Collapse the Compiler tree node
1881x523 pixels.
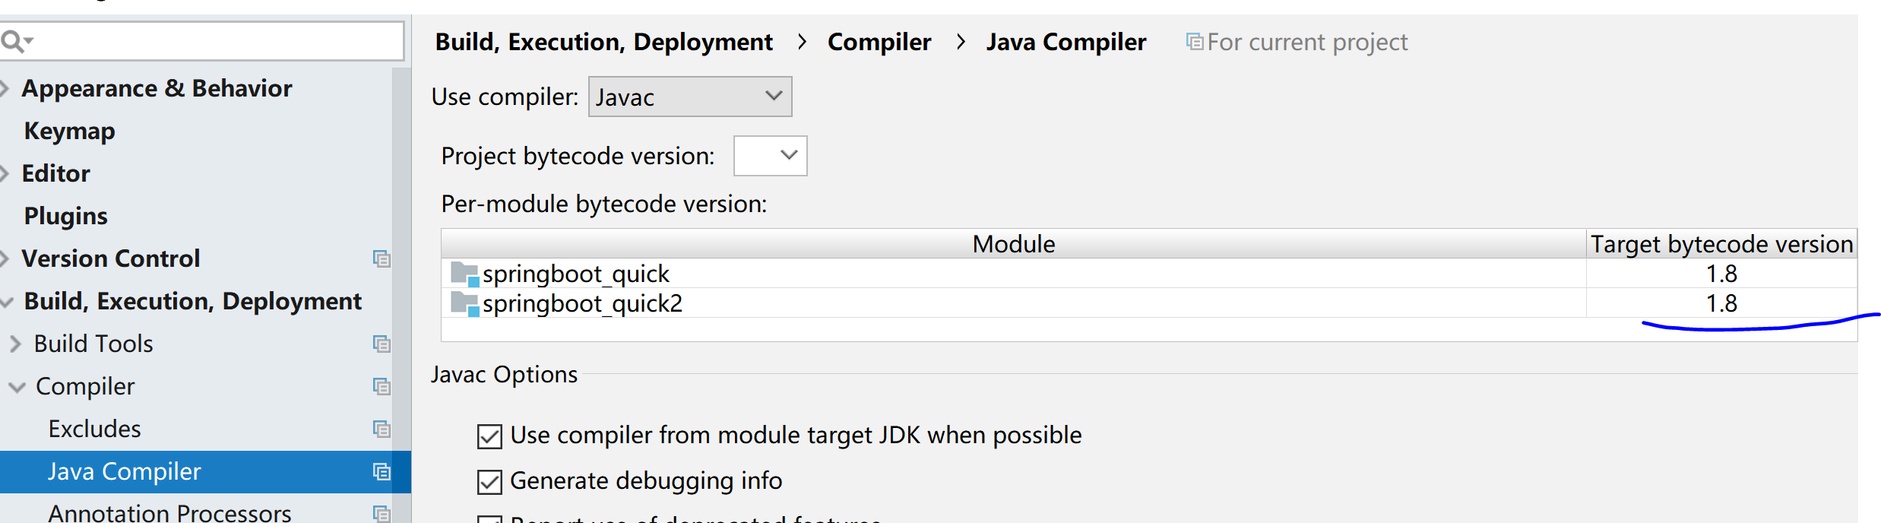pyautogui.click(x=17, y=387)
